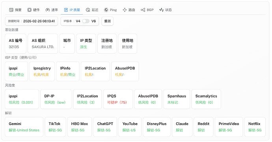This screenshot has width=272, height=142.
Task: Click the latency clock icon
Action: (88, 10)
